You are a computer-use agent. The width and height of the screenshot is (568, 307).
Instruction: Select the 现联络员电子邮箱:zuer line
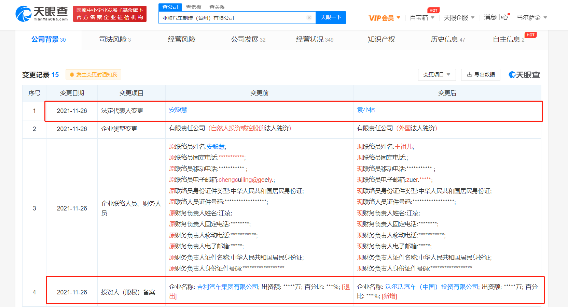394,180
